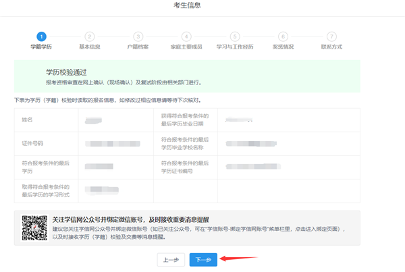Click the 学信网 QR code image
The image size is (405, 272).
[34, 228]
